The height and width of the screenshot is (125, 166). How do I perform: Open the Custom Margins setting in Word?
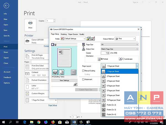pos(37,94)
